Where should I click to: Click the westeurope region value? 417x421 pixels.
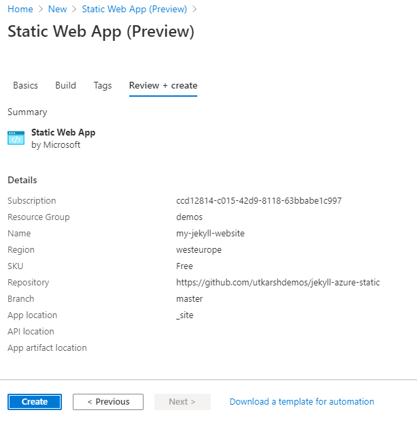(x=199, y=250)
